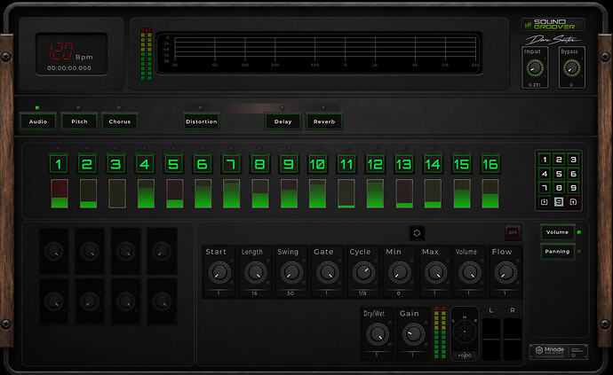The width and height of the screenshot is (613, 375).
Task: Click the Dry/Wet knob
Action: (x=378, y=334)
